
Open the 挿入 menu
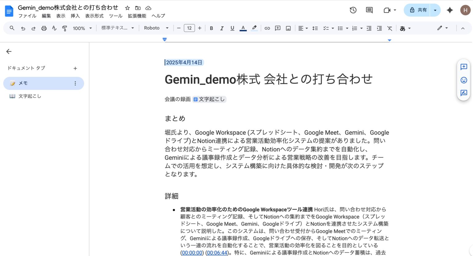[75, 16]
